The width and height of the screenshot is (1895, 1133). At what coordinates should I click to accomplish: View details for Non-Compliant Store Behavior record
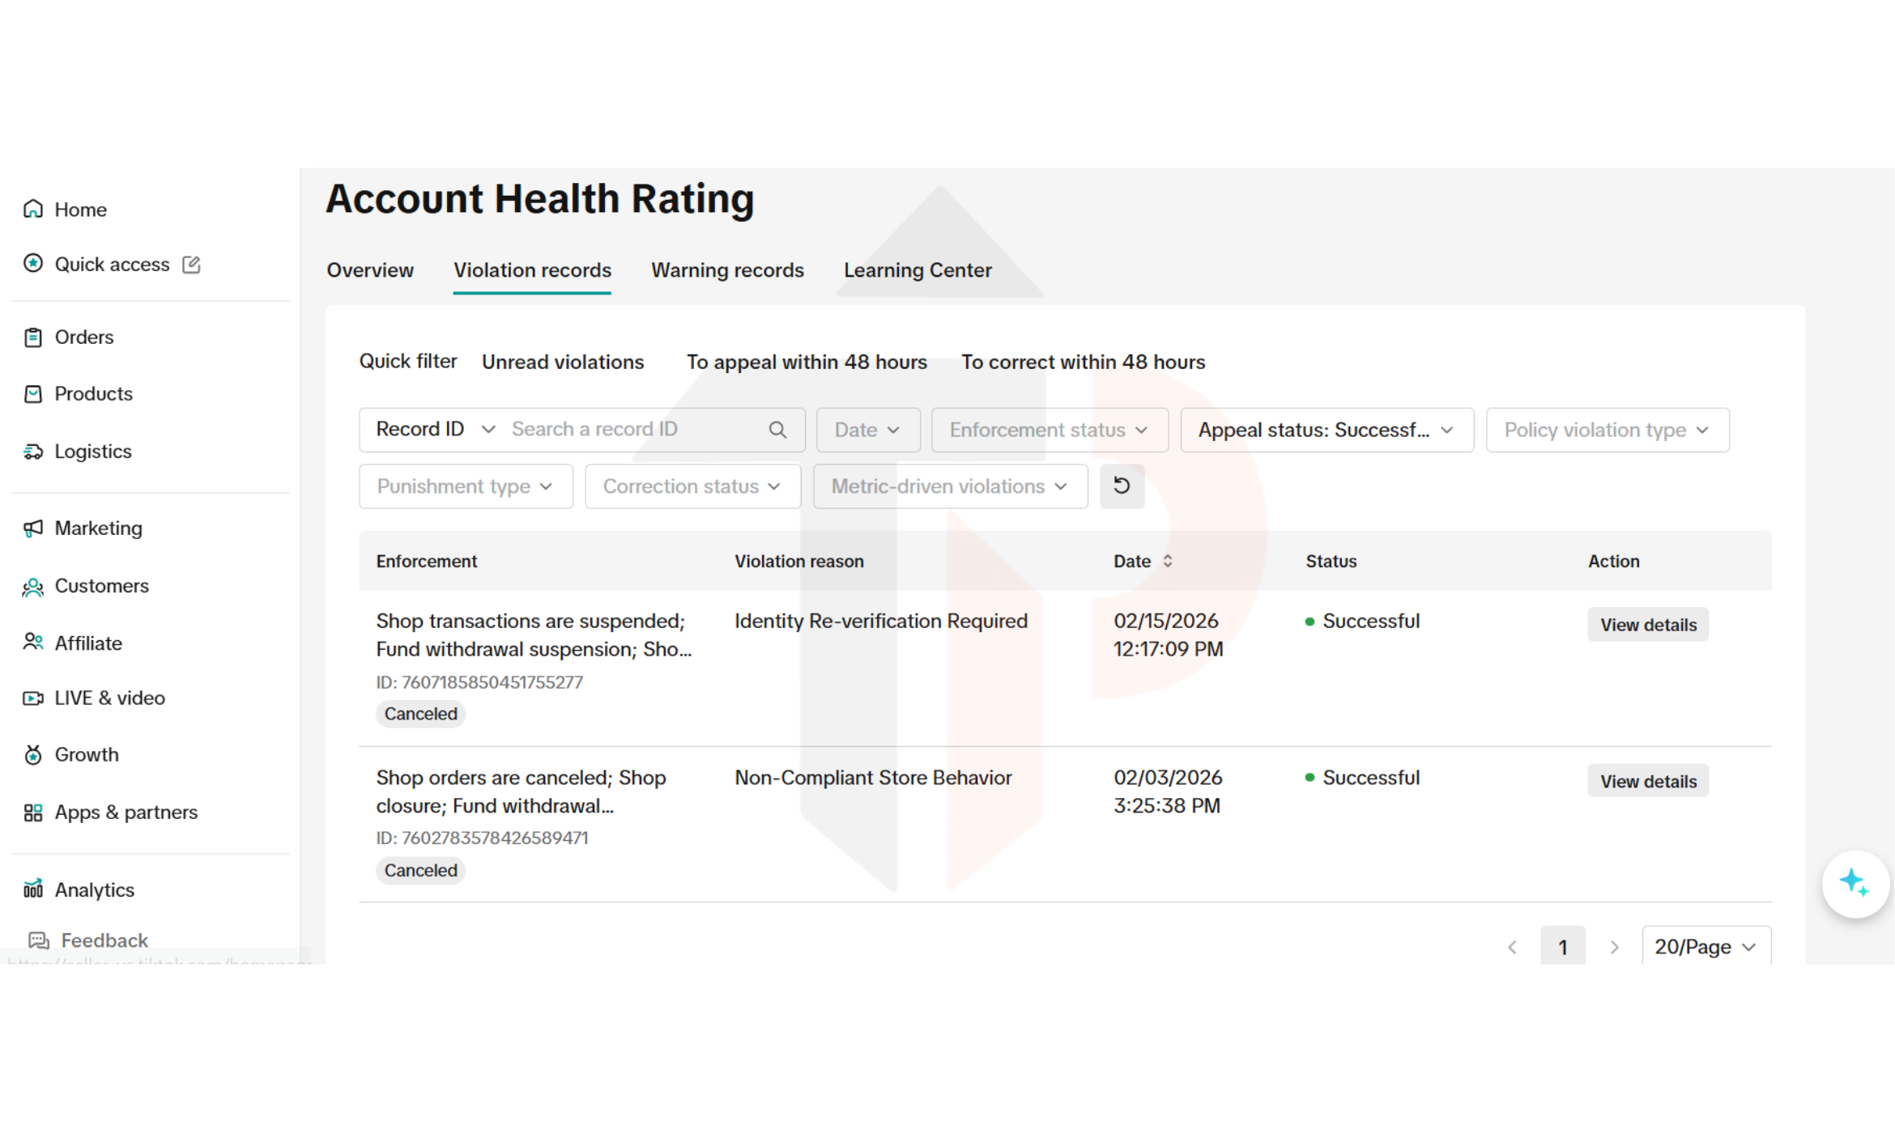coord(1647,781)
